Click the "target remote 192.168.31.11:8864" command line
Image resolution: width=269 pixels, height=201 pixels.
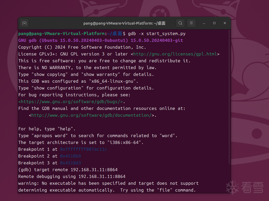click(x=76, y=170)
